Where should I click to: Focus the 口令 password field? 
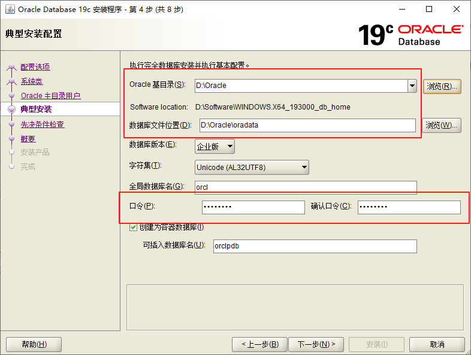(253, 207)
